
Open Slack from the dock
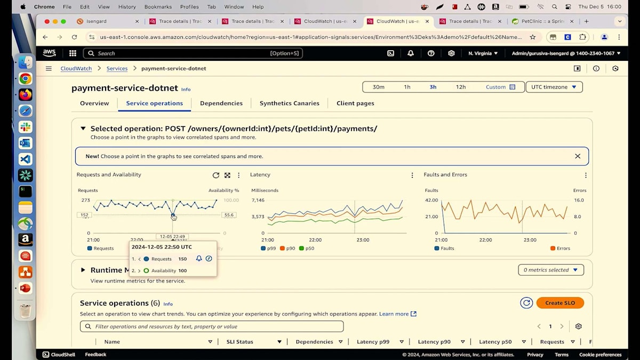25,127
